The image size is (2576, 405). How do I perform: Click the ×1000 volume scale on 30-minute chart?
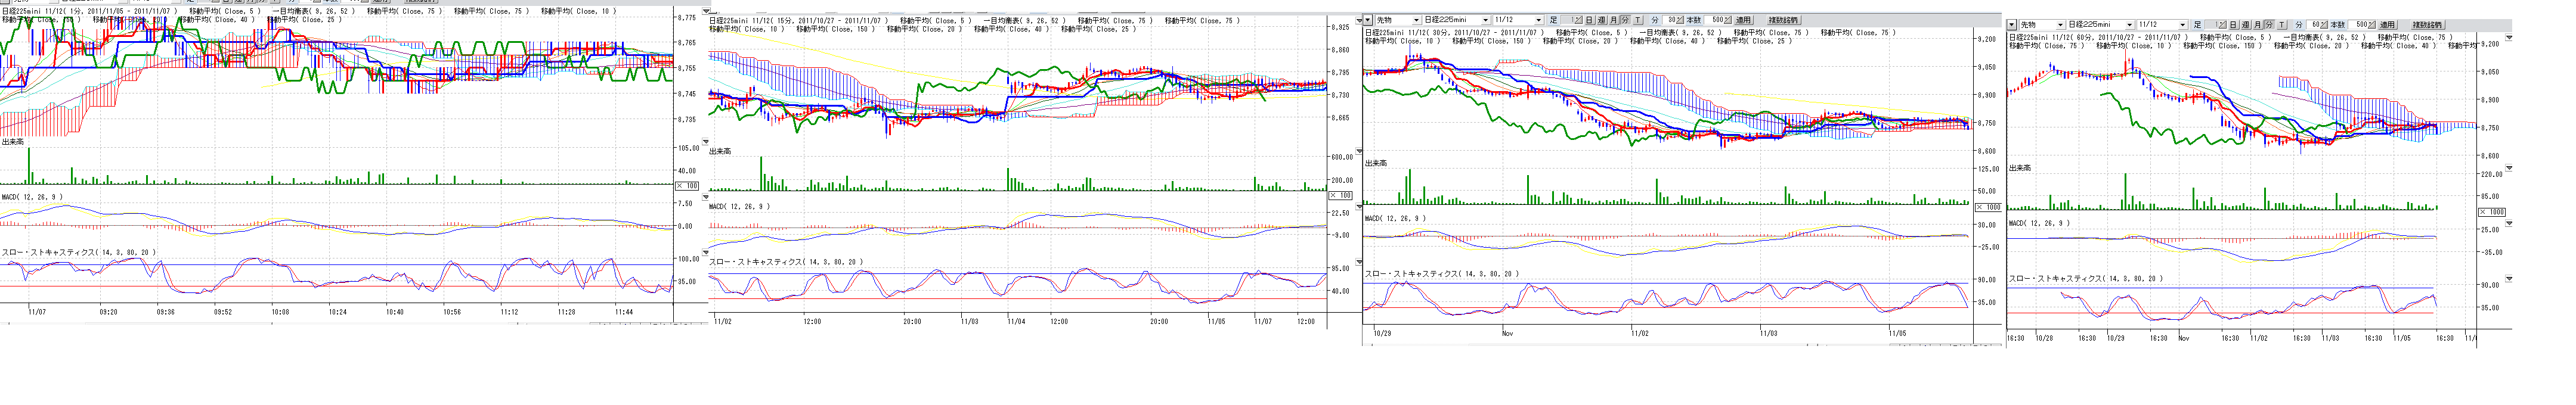pyautogui.click(x=1988, y=207)
